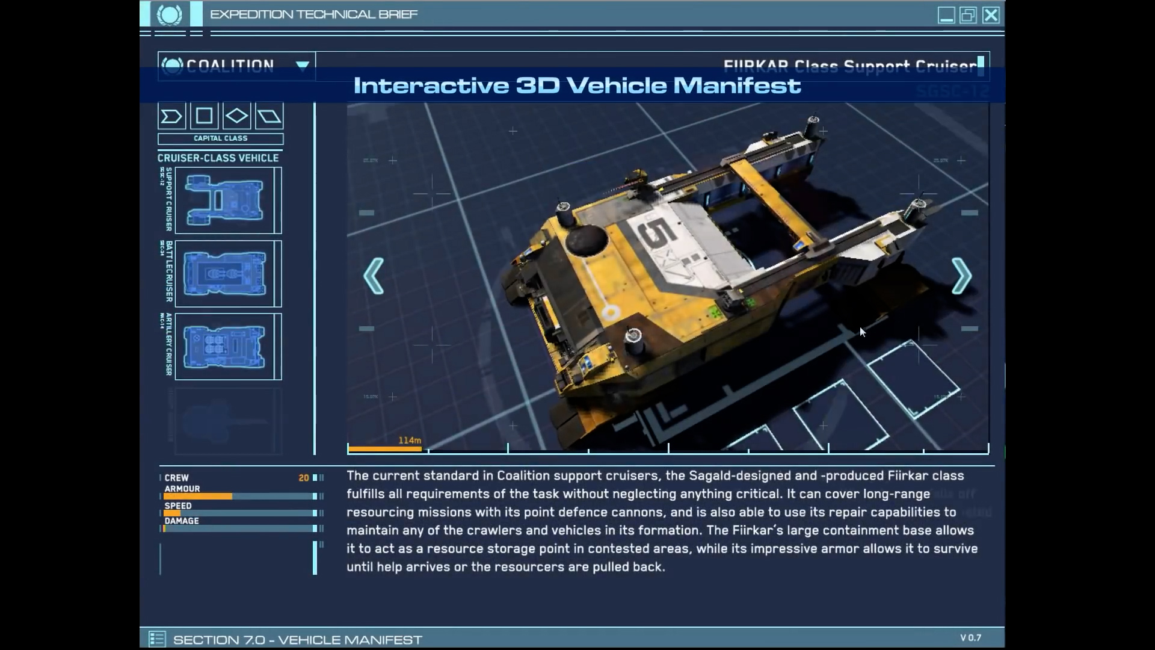Screen dimensions: 1155x650
Task: Restore the Expedition Technical Brief window
Action: 968,15
